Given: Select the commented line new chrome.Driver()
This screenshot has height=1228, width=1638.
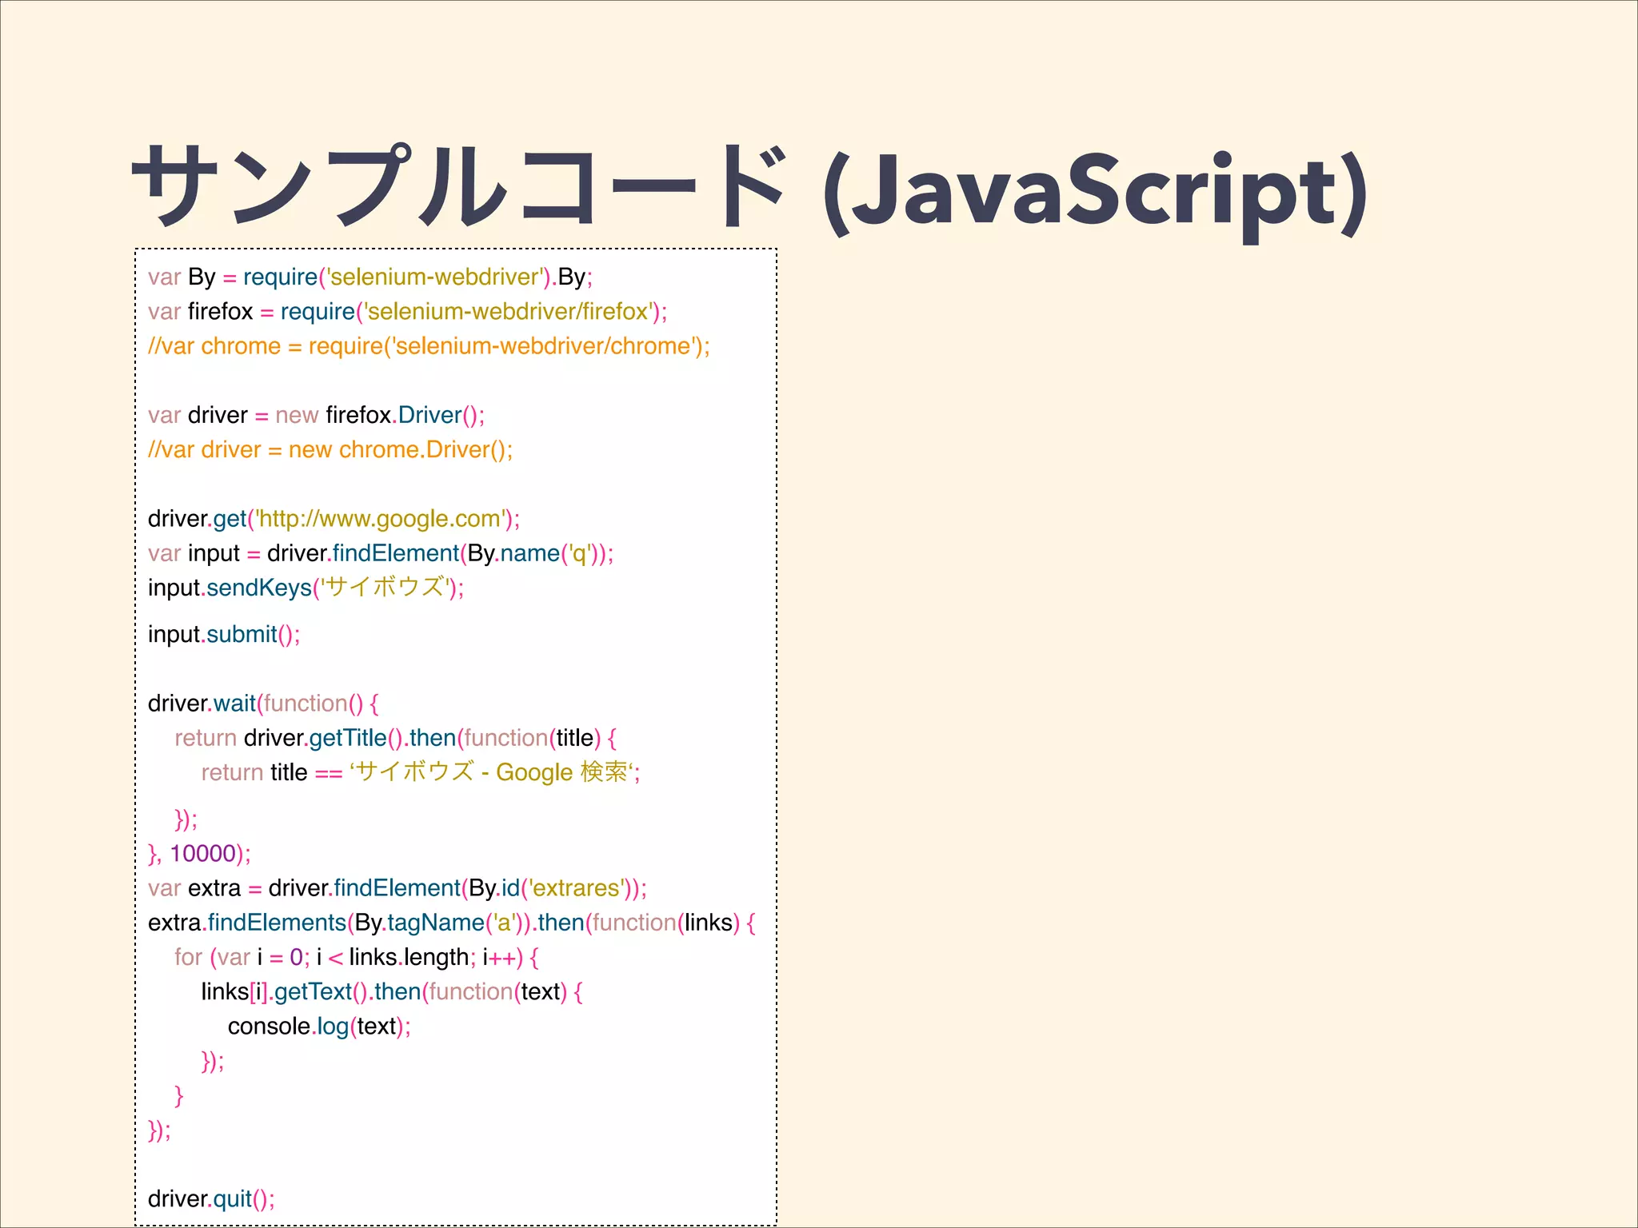Looking at the screenshot, I should pyautogui.click(x=330, y=449).
